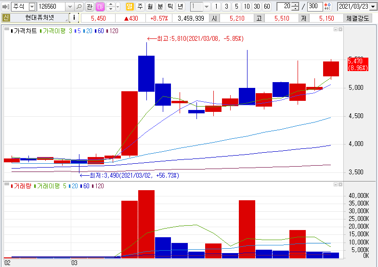This screenshot has height=267, width=378.
Task: Click the 시 open price label
Action: point(214,18)
